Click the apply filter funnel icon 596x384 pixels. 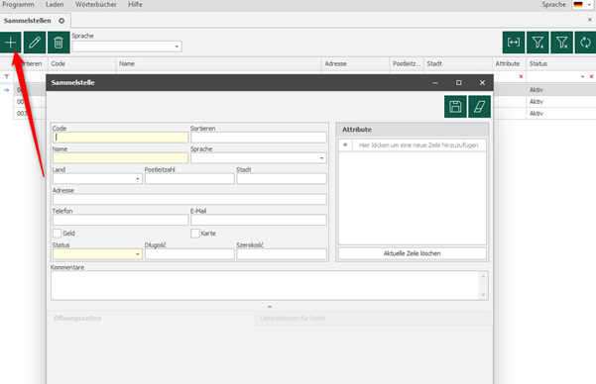click(537, 43)
